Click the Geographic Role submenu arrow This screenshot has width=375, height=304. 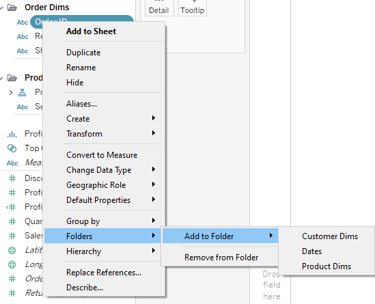click(x=154, y=184)
